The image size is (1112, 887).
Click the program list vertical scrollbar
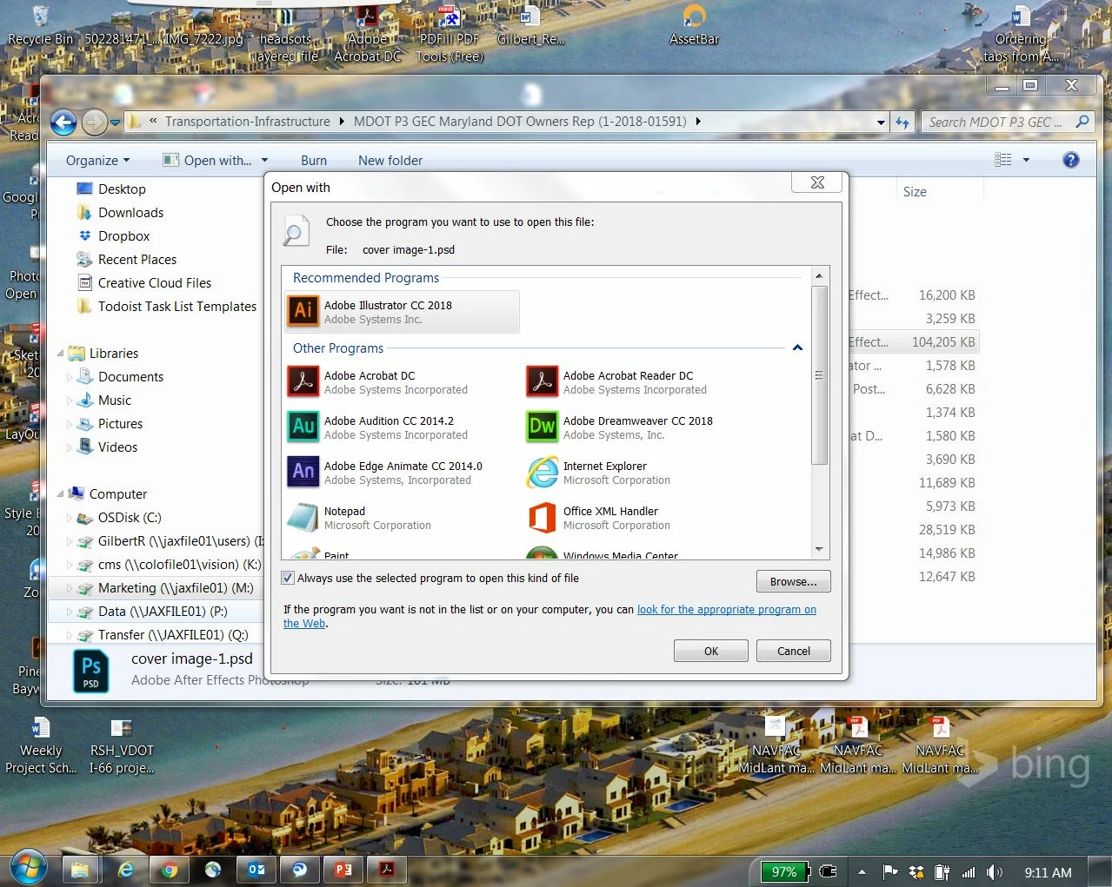(x=818, y=374)
